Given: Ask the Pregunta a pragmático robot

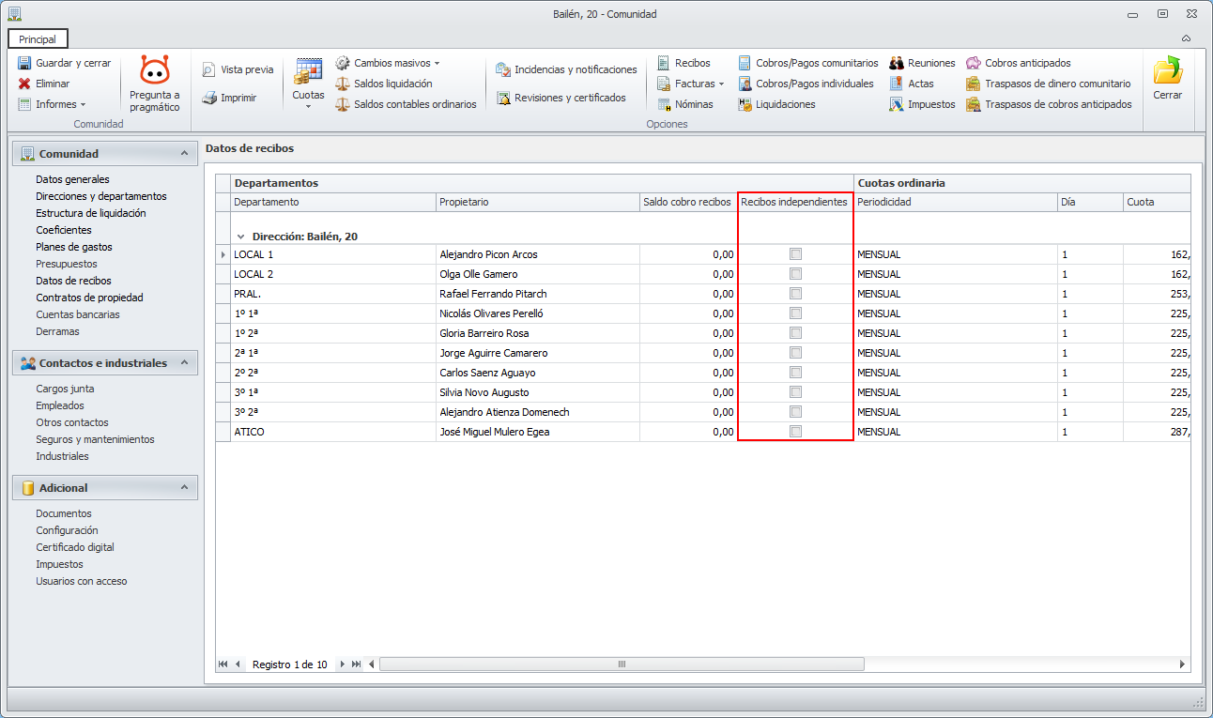Looking at the screenshot, I should (155, 84).
